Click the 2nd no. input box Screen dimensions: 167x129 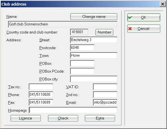pyautogui.click(x=105, y=94)
